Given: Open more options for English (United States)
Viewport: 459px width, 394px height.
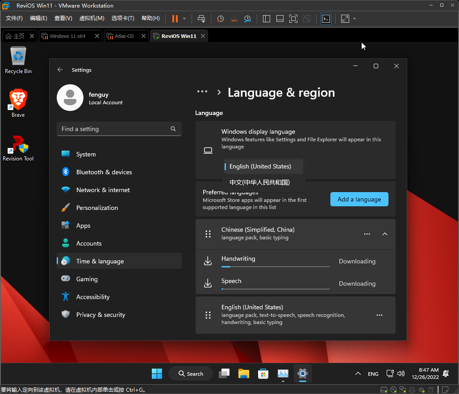Looking at the screenshot, I should point(379,315).
